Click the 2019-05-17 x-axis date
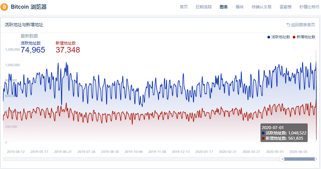Screen dimensions: 321x169 click(39, 152)
